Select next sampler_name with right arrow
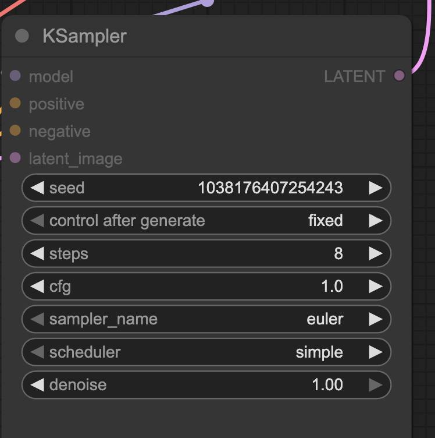The image size is (435, 438). (x=376, y=319)
